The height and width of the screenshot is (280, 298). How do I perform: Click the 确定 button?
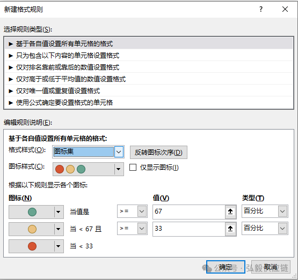(226, 267)
